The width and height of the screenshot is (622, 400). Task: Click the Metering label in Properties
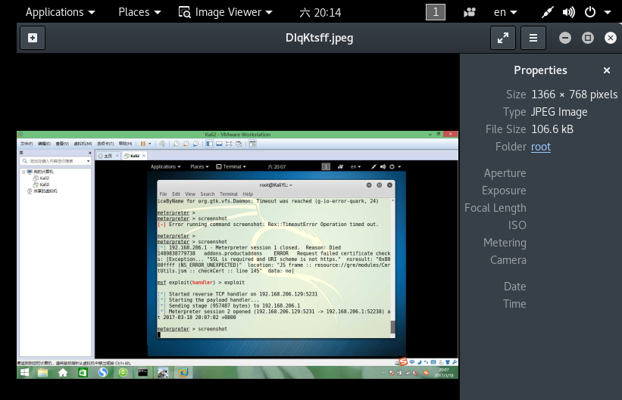click(x=505, y=243)
